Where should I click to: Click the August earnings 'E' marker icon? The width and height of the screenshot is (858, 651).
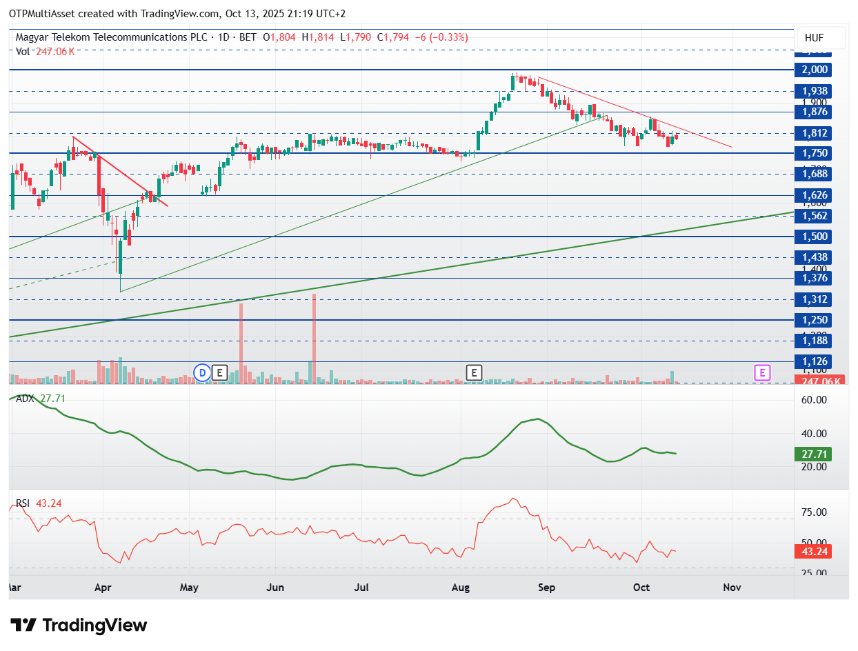(x=474, y=373)
